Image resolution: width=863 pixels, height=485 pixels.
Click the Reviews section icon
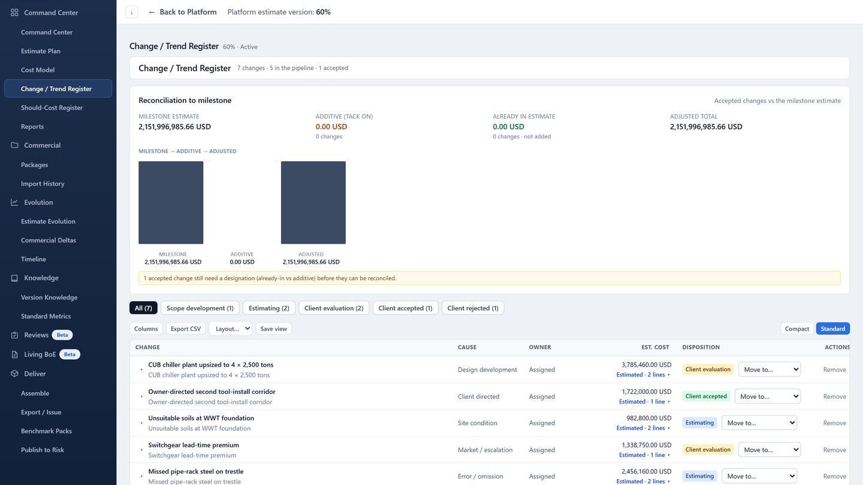coord(14,335)
